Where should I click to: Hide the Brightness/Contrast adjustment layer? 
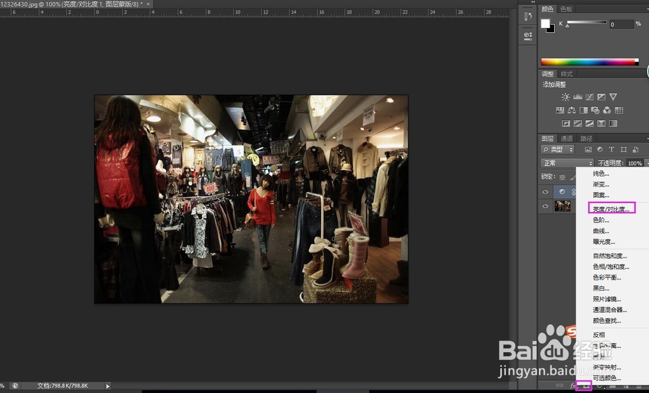point(545,191)
